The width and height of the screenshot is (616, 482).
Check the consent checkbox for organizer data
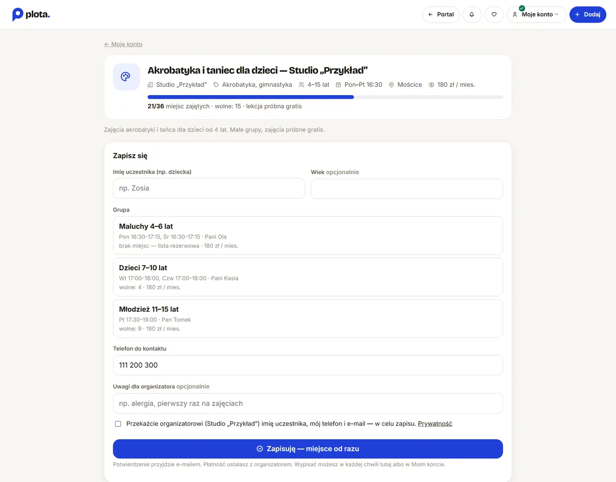tap(118, 424)
